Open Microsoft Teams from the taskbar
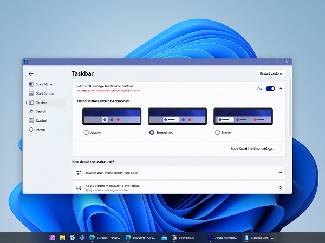 click(x=82, y=238)
